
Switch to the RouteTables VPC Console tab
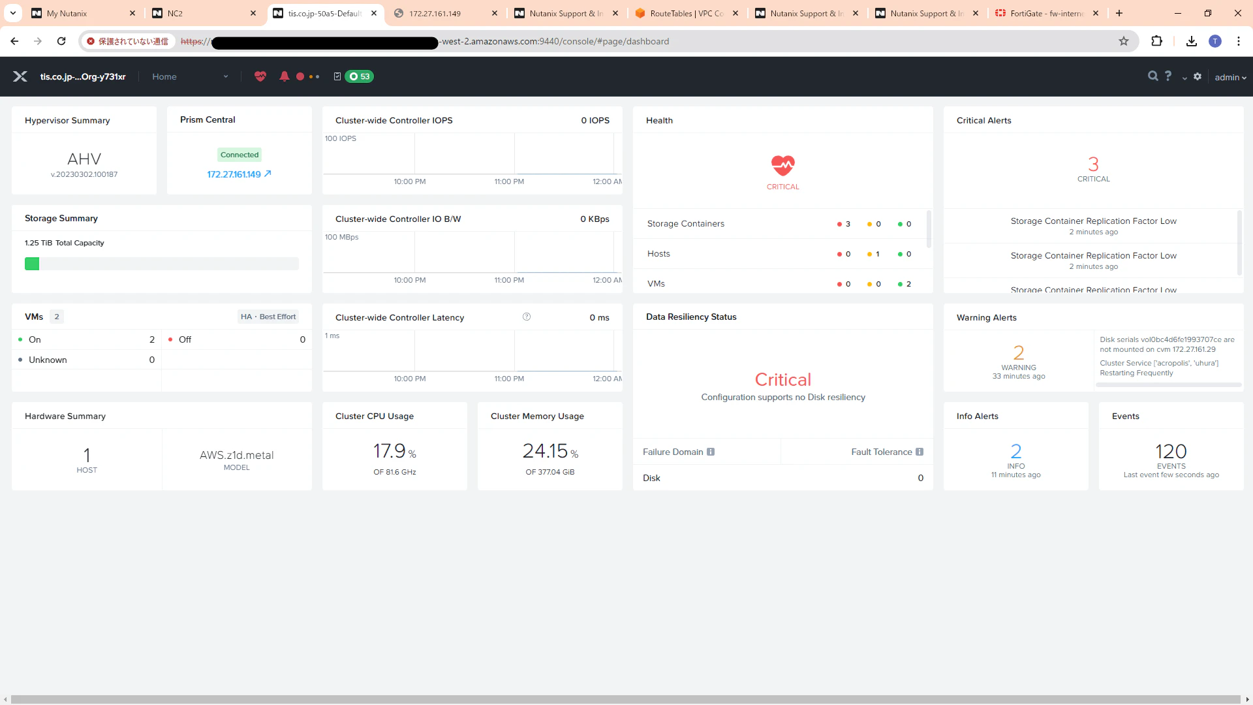pyautogui.click(x=687, y=13)
